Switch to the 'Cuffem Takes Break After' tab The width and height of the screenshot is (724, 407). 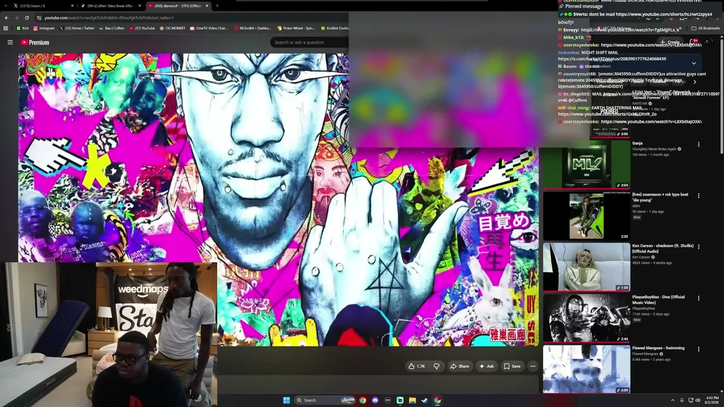tap(107, 6)
